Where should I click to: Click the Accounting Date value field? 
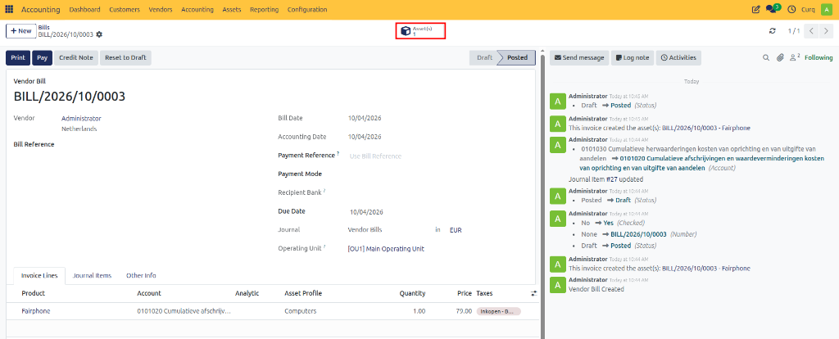coord(365,137)
